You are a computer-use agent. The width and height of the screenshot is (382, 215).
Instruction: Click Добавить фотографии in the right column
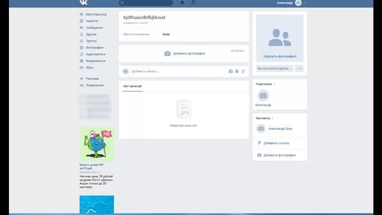[279, 155]
